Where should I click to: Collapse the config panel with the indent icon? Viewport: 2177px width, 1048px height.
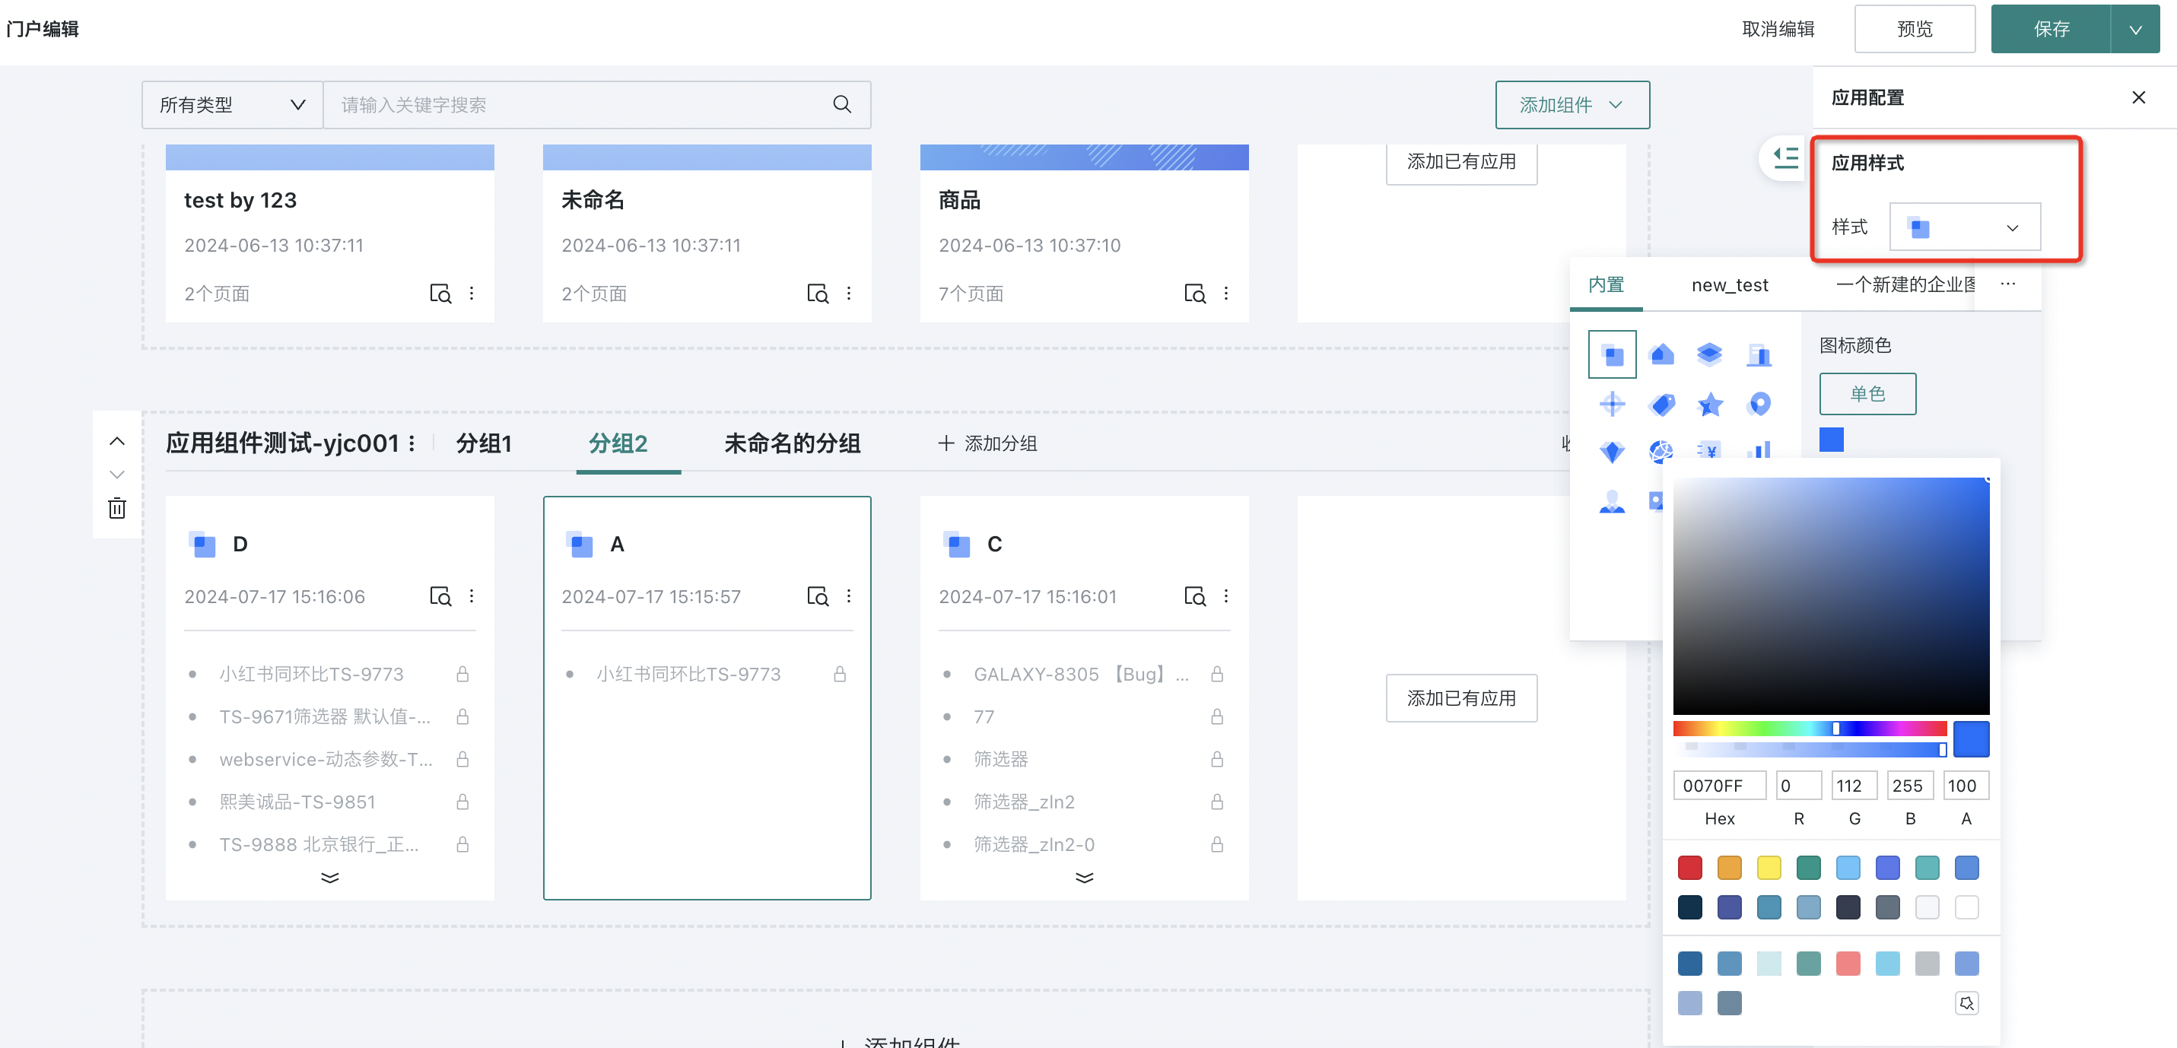[1785, 157]
